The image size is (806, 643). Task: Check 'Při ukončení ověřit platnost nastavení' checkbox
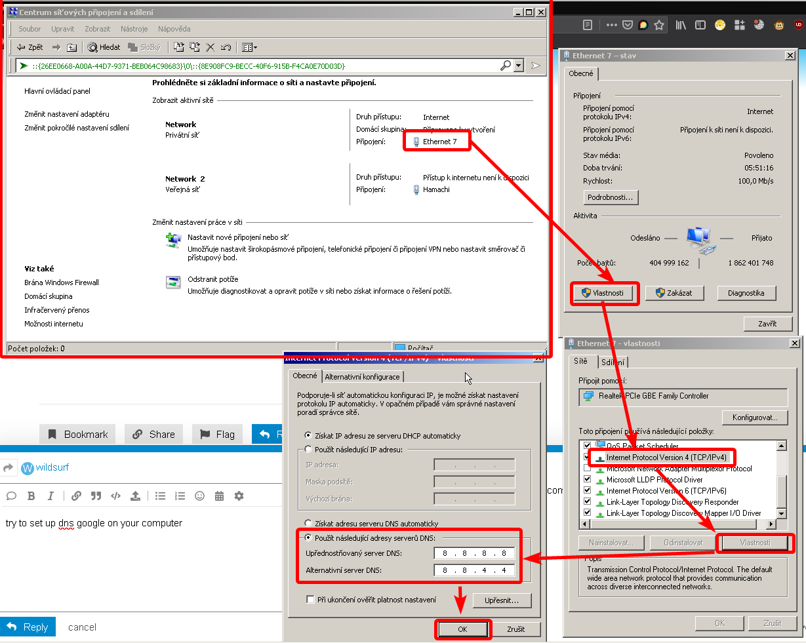311,600
